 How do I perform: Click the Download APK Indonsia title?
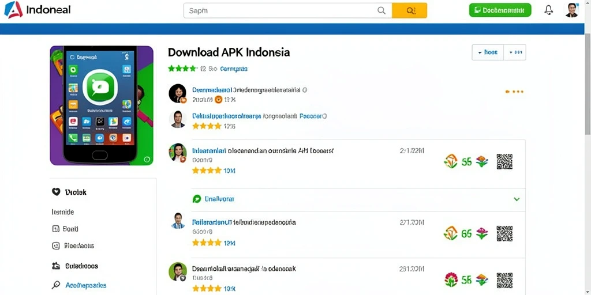[x=229, y=52]
